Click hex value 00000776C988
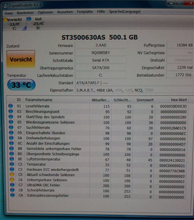Image resolution: width=194 pixels, height=220 pixels. point(172,171)
